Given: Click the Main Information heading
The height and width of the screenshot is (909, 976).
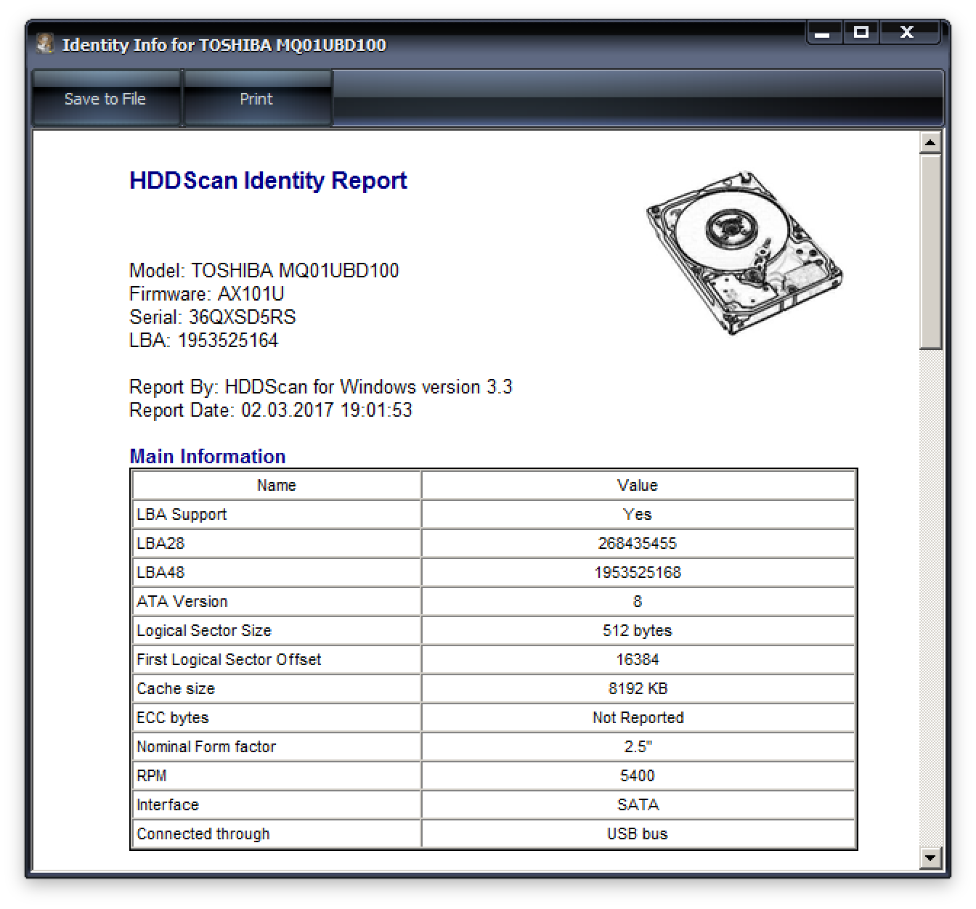Looking at the screenshot, I should 208,457.
